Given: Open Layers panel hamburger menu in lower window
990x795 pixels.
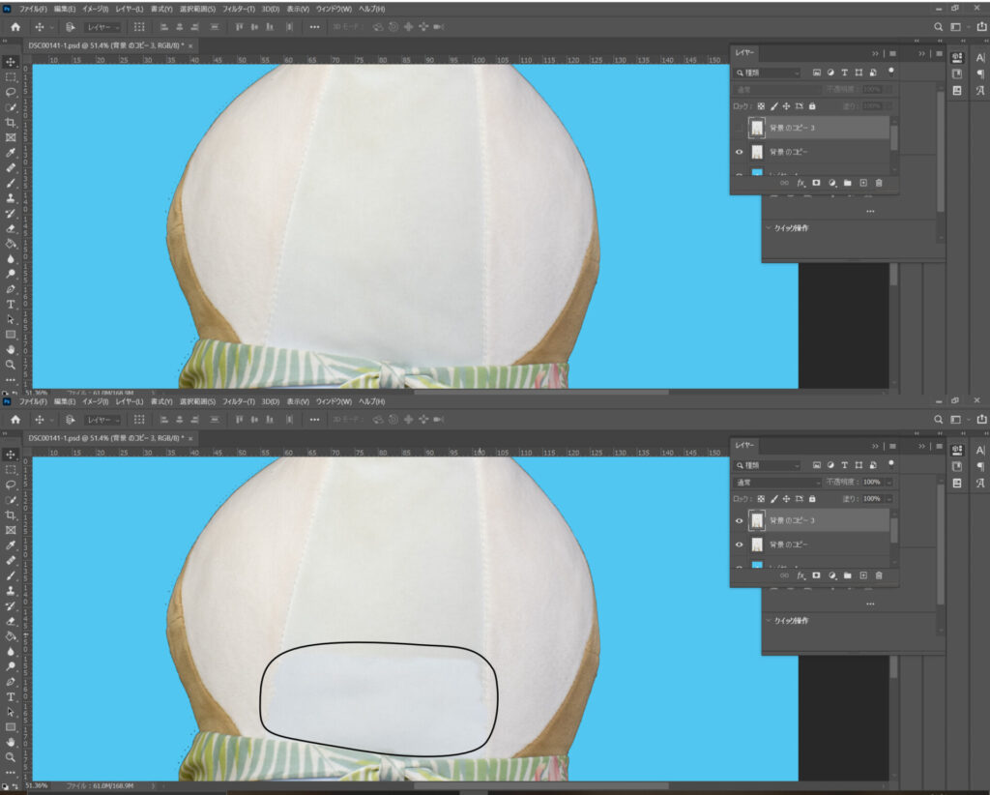Looking at the screenshot, I should [892, 447].
